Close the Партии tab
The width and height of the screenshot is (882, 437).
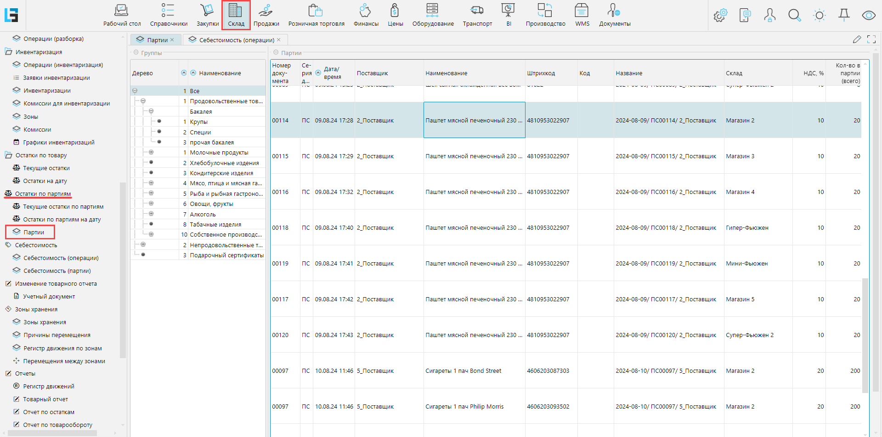pos(172,40)
